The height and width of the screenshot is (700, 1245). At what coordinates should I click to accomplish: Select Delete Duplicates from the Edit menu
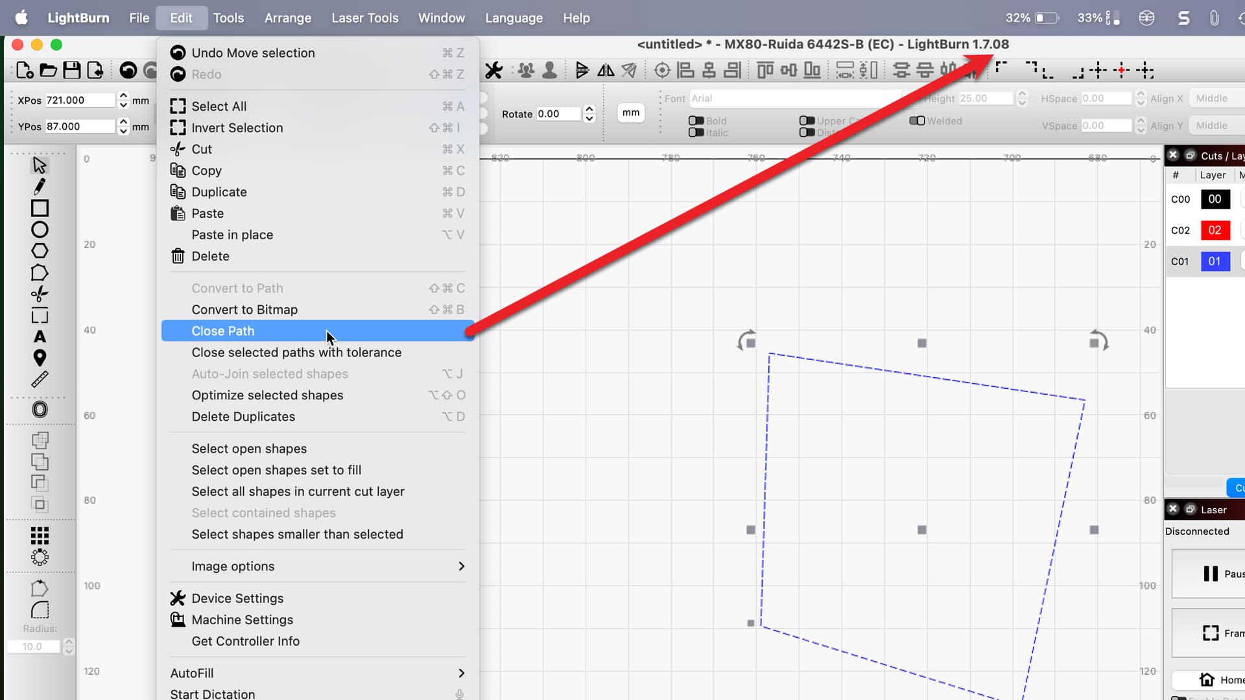[x=243, y=416]
